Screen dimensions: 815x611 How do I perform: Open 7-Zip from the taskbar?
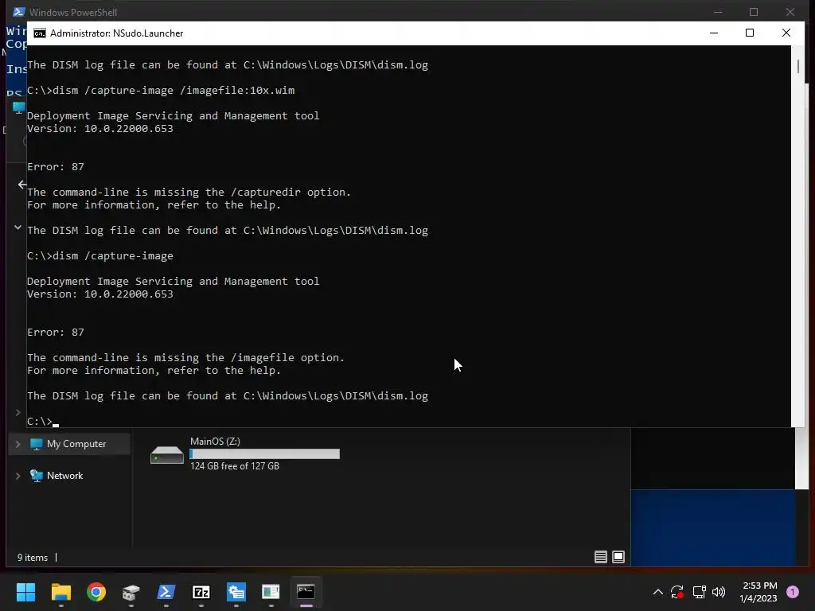point(201,592)
